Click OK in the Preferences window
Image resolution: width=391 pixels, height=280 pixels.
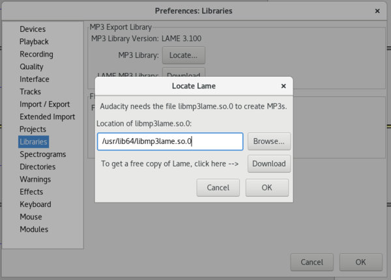pos(360,262)
